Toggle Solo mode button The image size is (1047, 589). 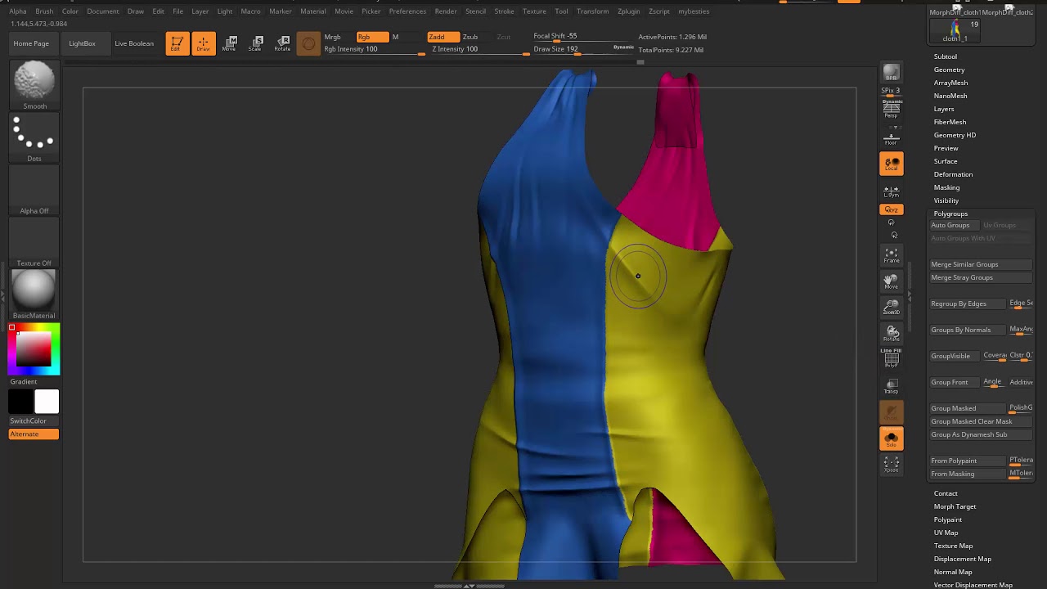[x=892, y=438]
